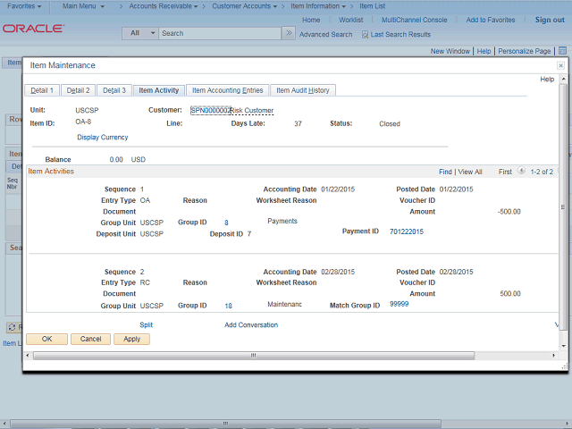Close the Item Maintenance dialog

(x=560, y=65)
